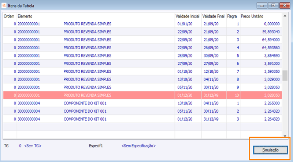Click the TG label

click(6, 146)
